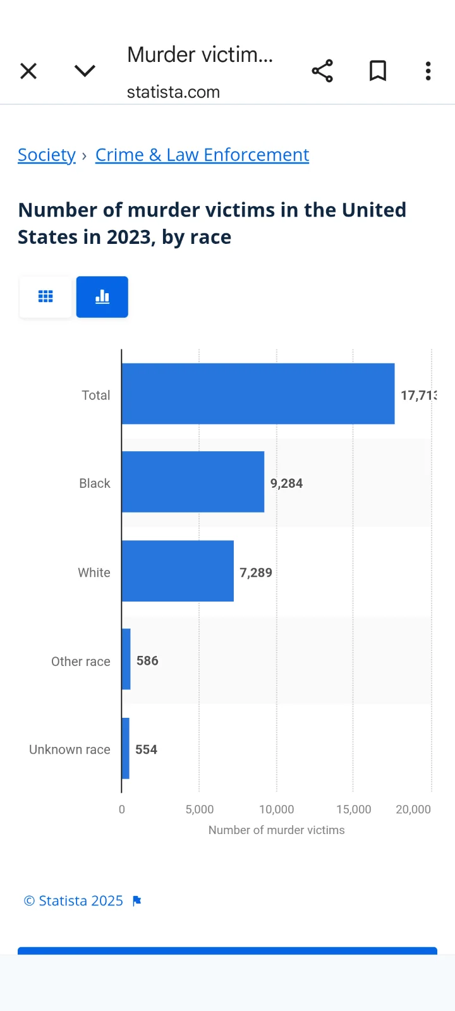This screenshot has height=1011, width=455.
Task: Tap the 9,284 data label
Action: [286, 483]
